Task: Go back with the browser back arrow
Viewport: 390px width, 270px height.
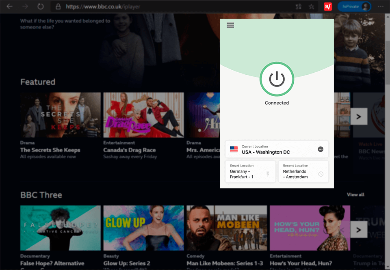Action: [10, 6]
